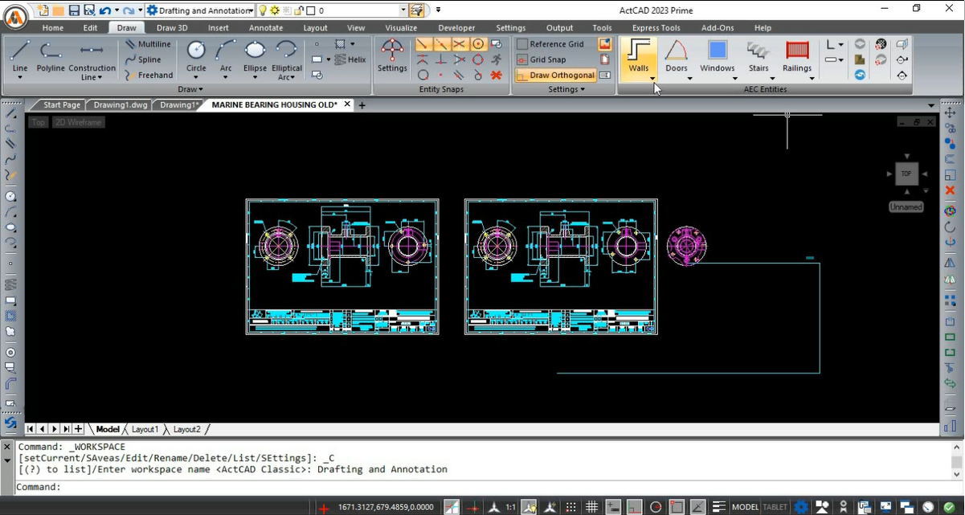Screen dimensions: 965x515
Task: Toggle Reference Grid display
Action: 554,44
